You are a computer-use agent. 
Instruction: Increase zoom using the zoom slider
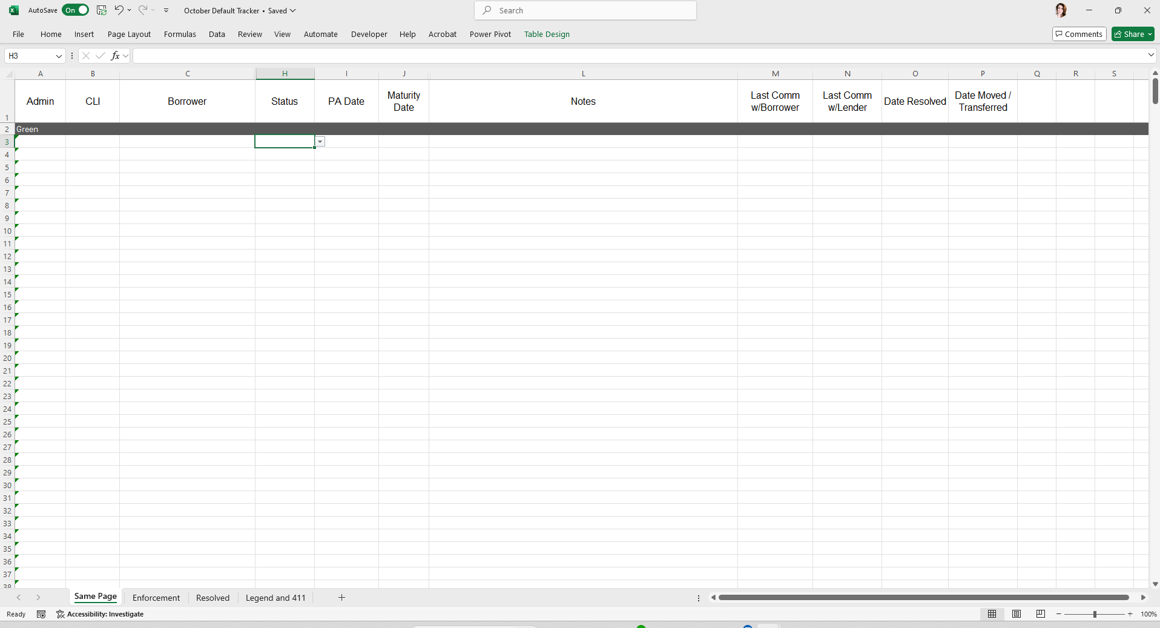[x=1130, y=614]
